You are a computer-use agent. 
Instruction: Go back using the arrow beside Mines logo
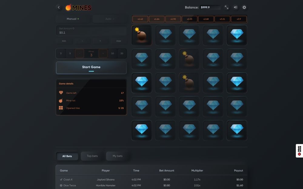[59, 7]
